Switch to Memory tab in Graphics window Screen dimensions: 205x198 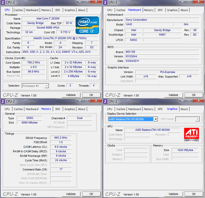pyautogui.click(x=149, y=109)
